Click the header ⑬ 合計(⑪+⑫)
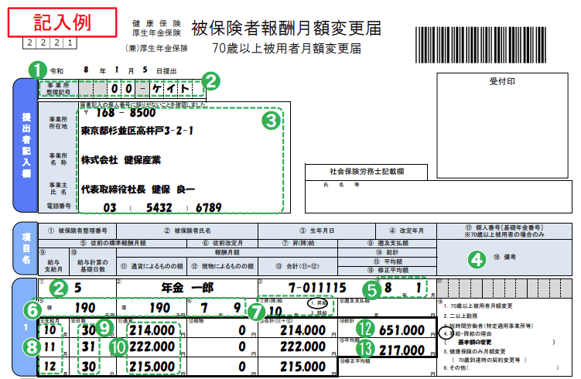 (298, 266)
